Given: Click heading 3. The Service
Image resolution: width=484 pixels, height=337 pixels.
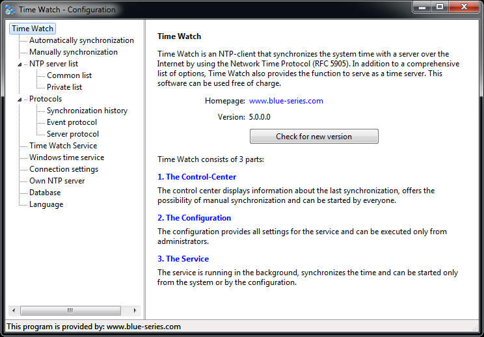Looking at the screenshot, I should click(x=183, y=259).
